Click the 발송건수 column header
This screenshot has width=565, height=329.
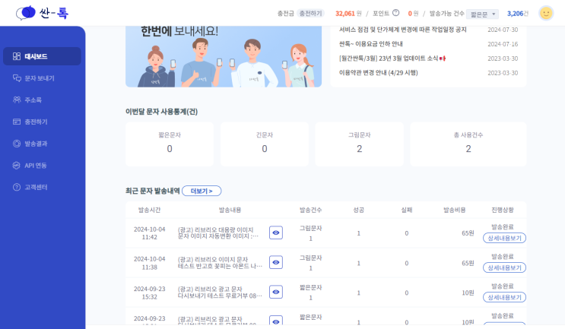click(x=310, y=210)
